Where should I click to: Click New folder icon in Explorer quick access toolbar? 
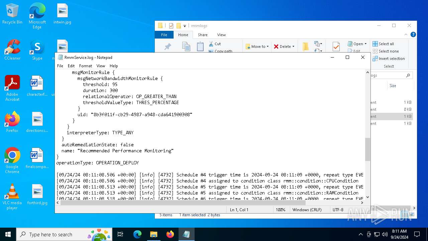coord(179,26)
